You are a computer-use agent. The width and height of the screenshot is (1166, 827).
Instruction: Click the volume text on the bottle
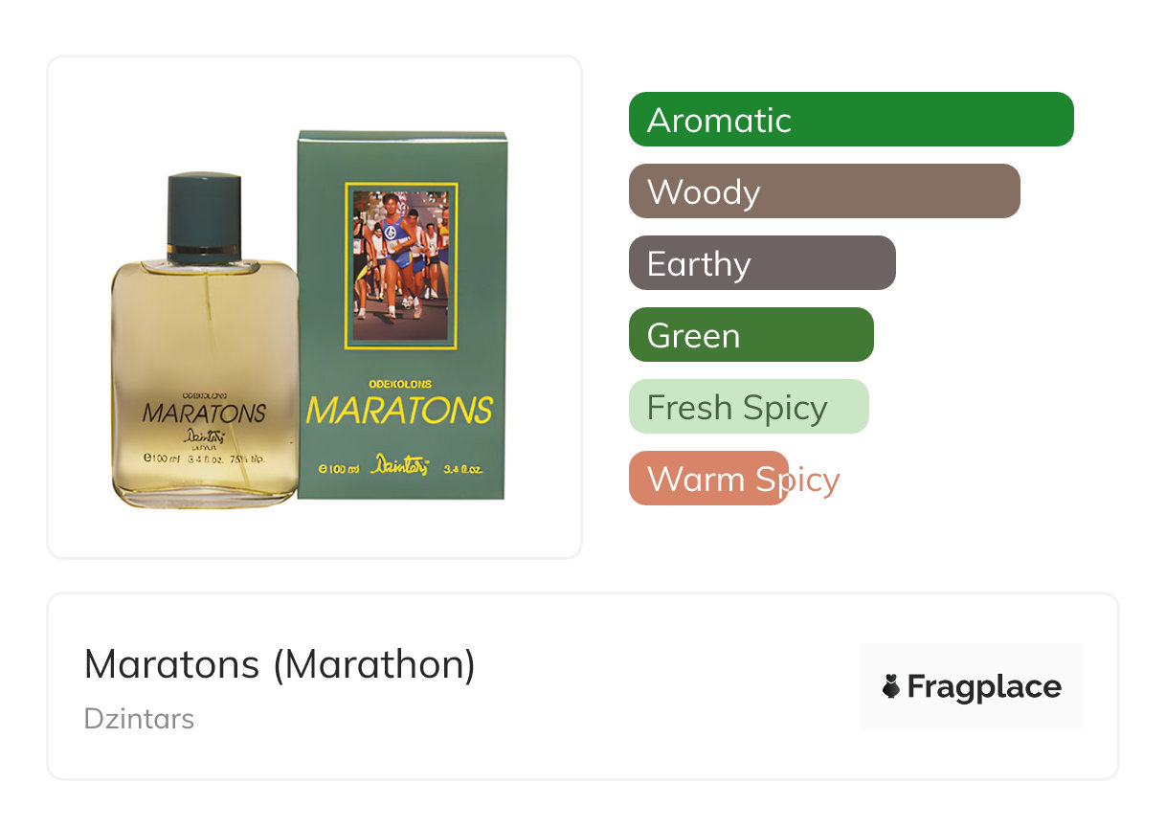pyautogui.click(x=204, y=459)
